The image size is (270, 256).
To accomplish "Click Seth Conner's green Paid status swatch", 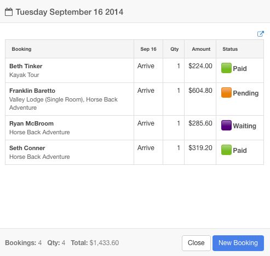I will [x=226, y=150].
